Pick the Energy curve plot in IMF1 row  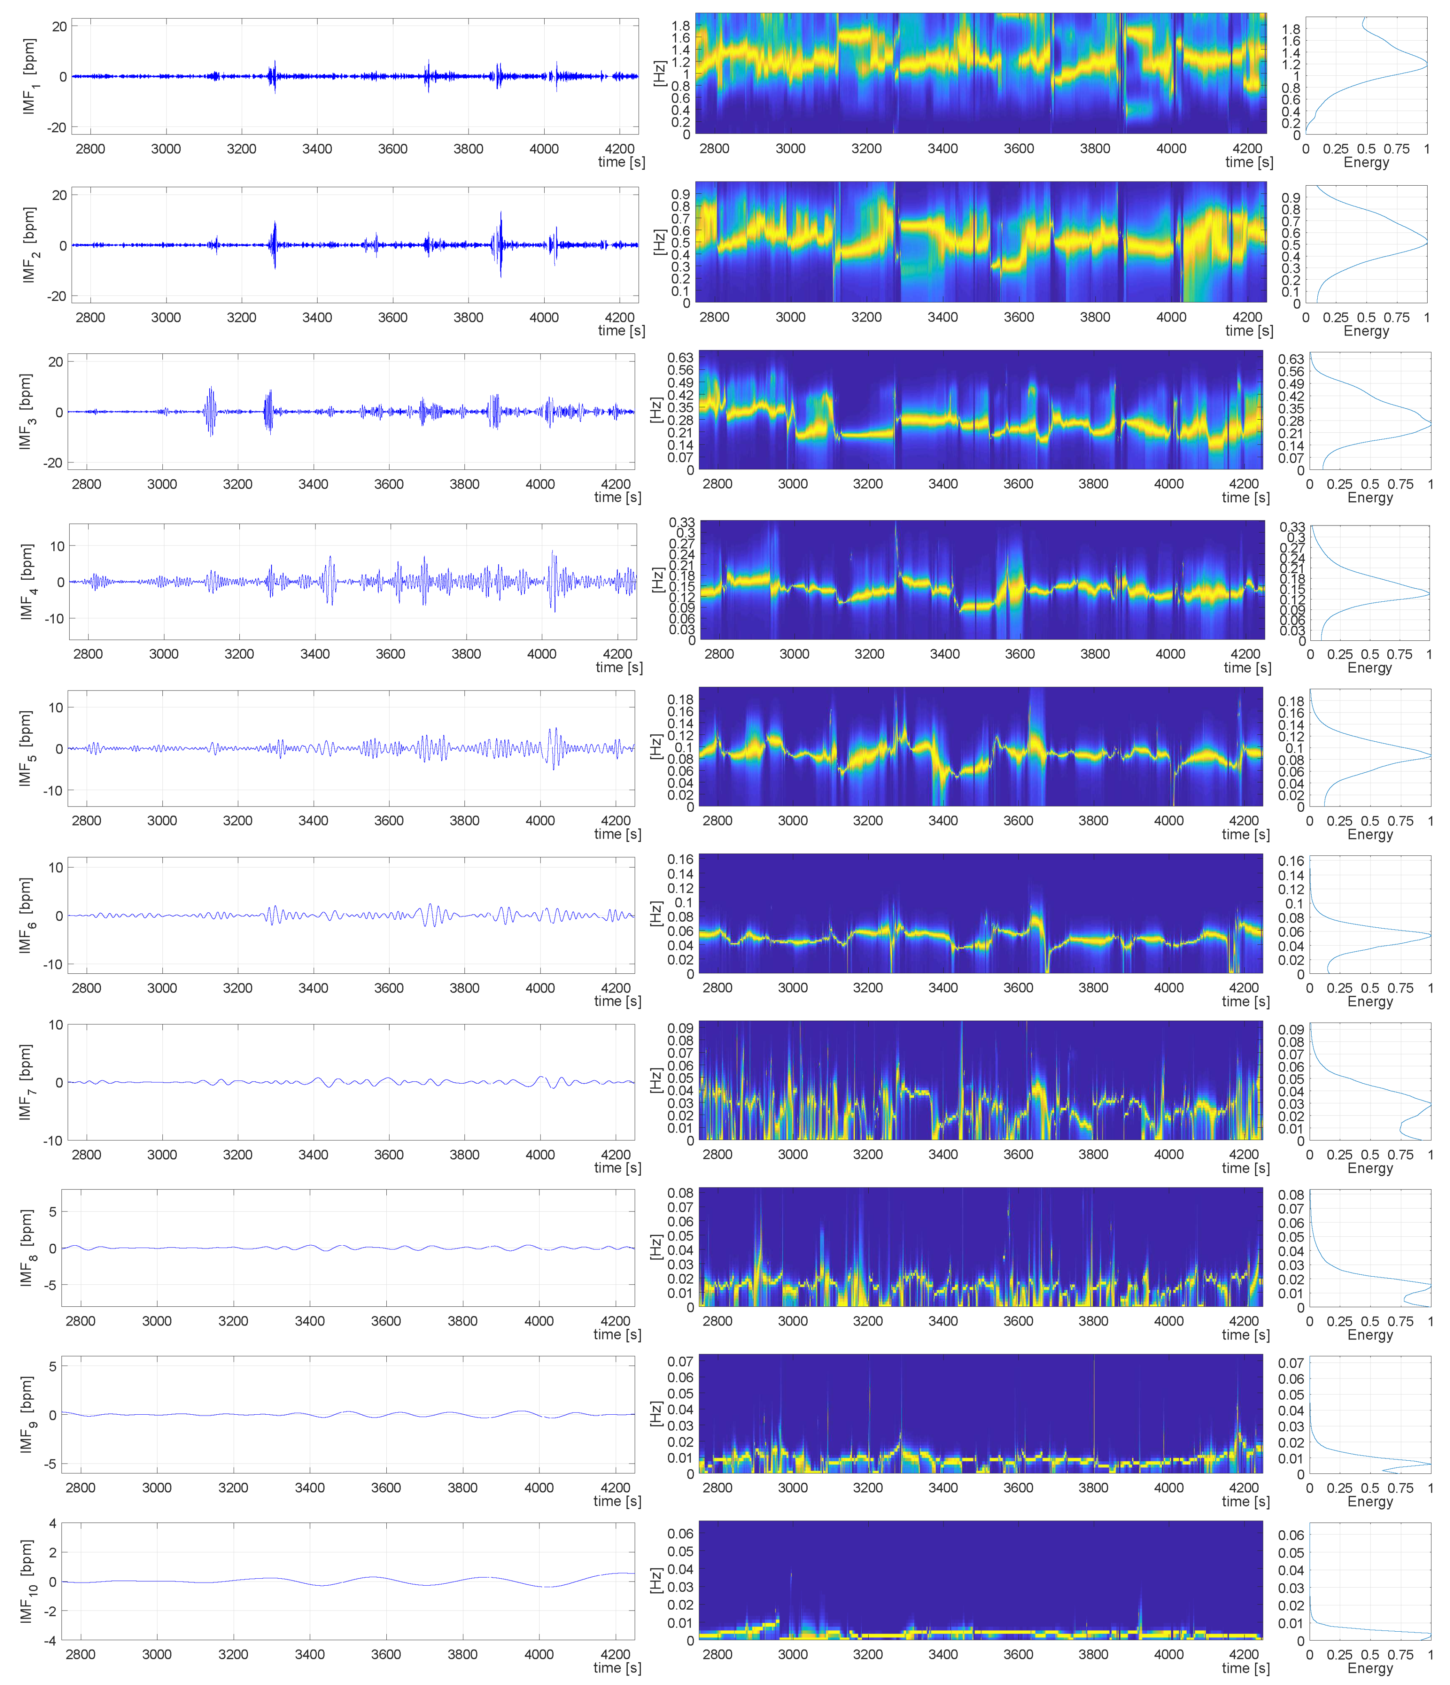pyautogui.click(x=1366, y=76)
